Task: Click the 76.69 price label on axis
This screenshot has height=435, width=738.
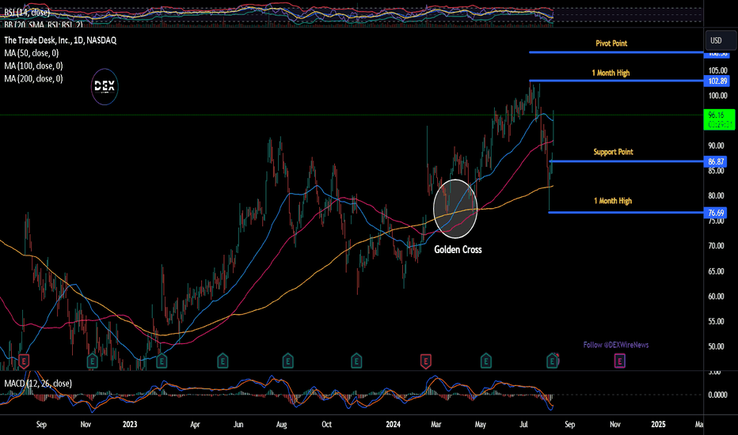Action: [715, 213]
